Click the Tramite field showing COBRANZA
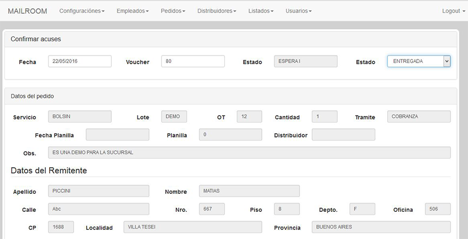 click(418, 117)
